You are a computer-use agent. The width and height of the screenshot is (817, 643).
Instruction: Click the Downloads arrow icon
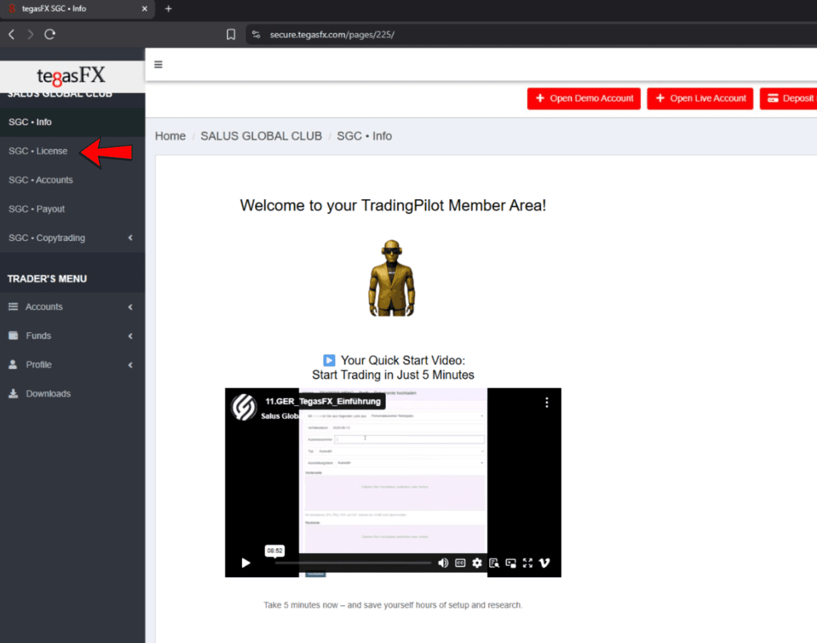[13, 393]
